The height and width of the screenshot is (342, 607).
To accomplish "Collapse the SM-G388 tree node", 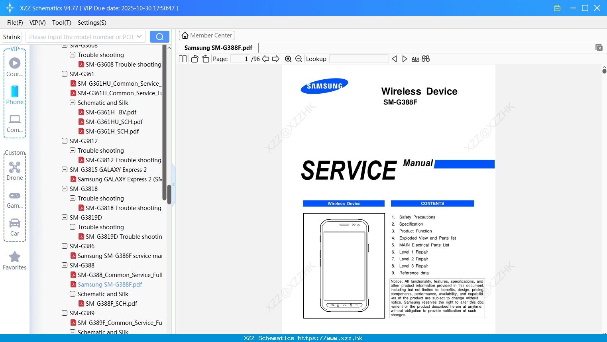I will tap(65, 265).
